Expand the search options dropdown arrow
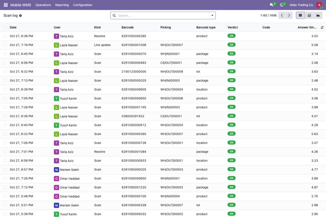 pyautogui.click(x=212, y=15)
